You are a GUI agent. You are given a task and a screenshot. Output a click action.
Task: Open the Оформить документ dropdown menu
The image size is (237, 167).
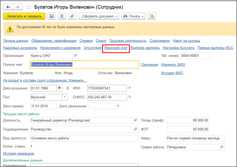(99, 16)
